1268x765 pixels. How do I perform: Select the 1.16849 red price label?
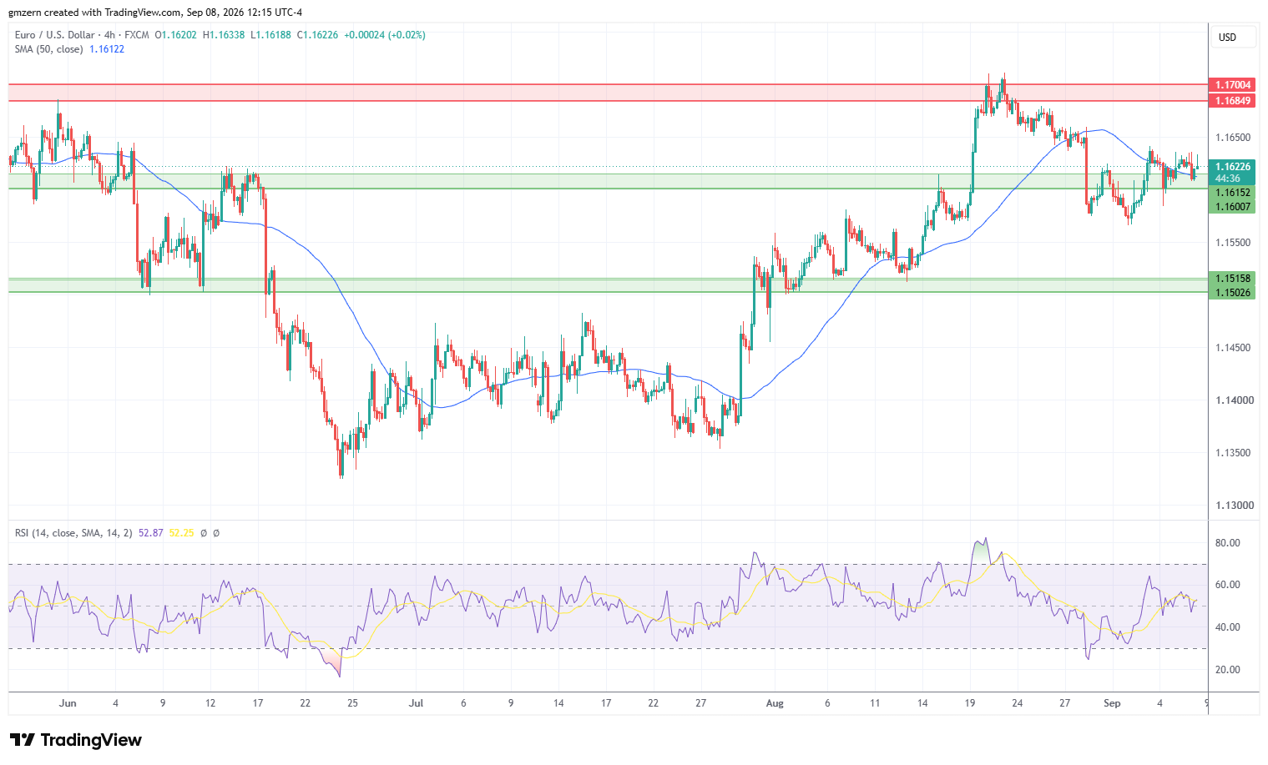(1232, 101)
